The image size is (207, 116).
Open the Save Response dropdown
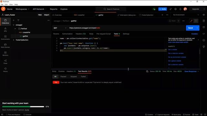tap(191, 72)
